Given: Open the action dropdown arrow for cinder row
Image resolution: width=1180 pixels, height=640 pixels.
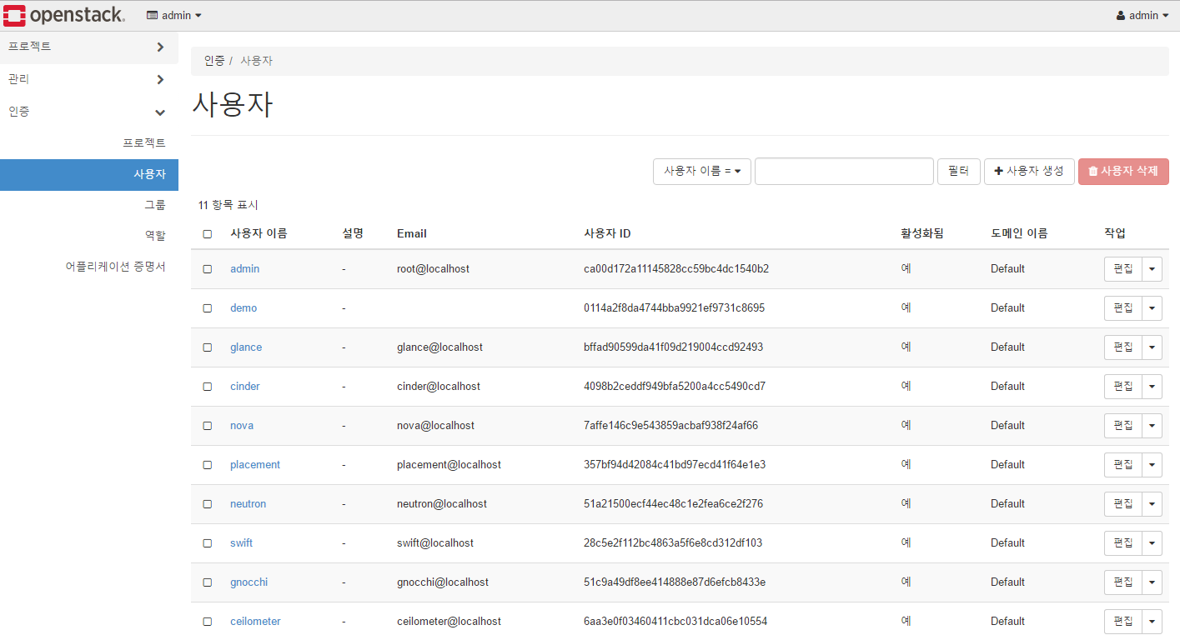Looking at the screenshot, I should click(1152, 387).
